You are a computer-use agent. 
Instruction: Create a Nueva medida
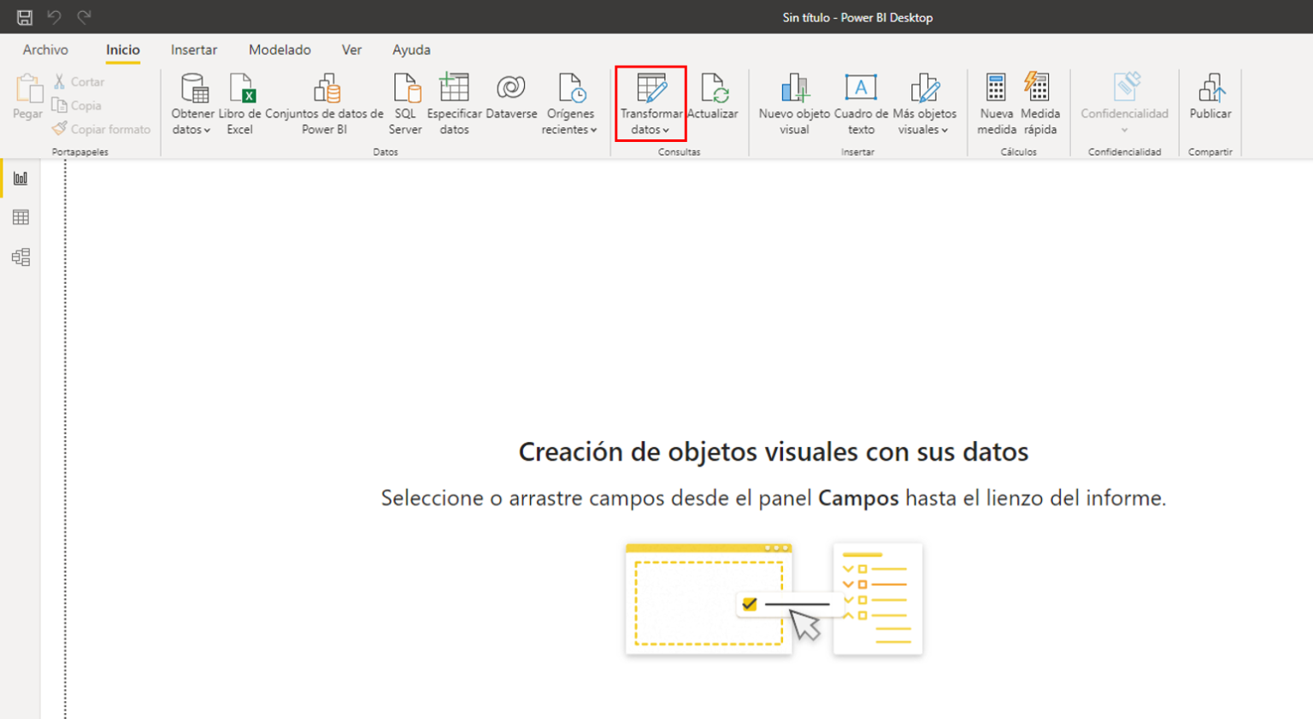[x=996, y=103]
